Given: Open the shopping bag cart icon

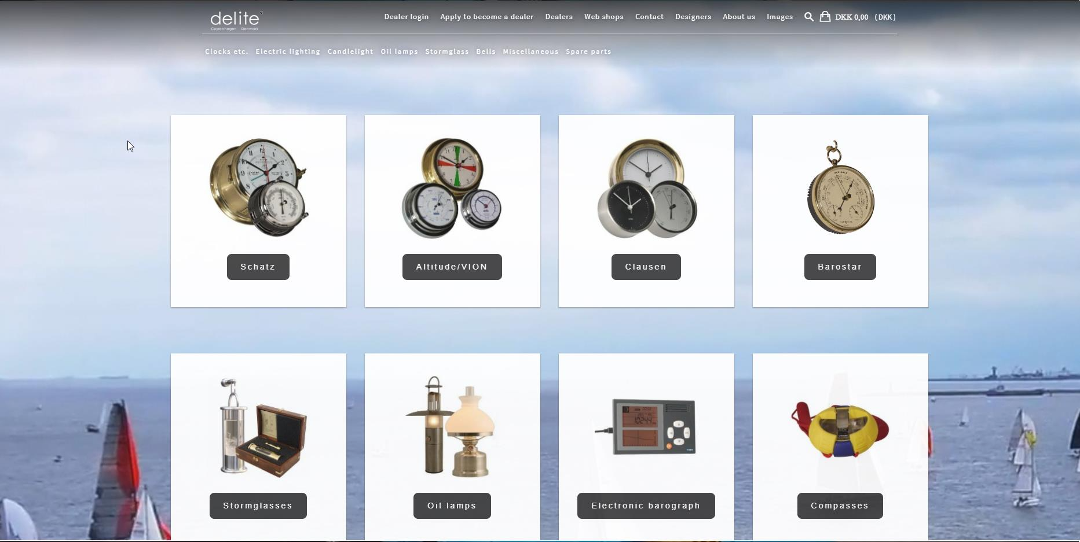Looking at the screenshot, I should (x=825, y=17).
